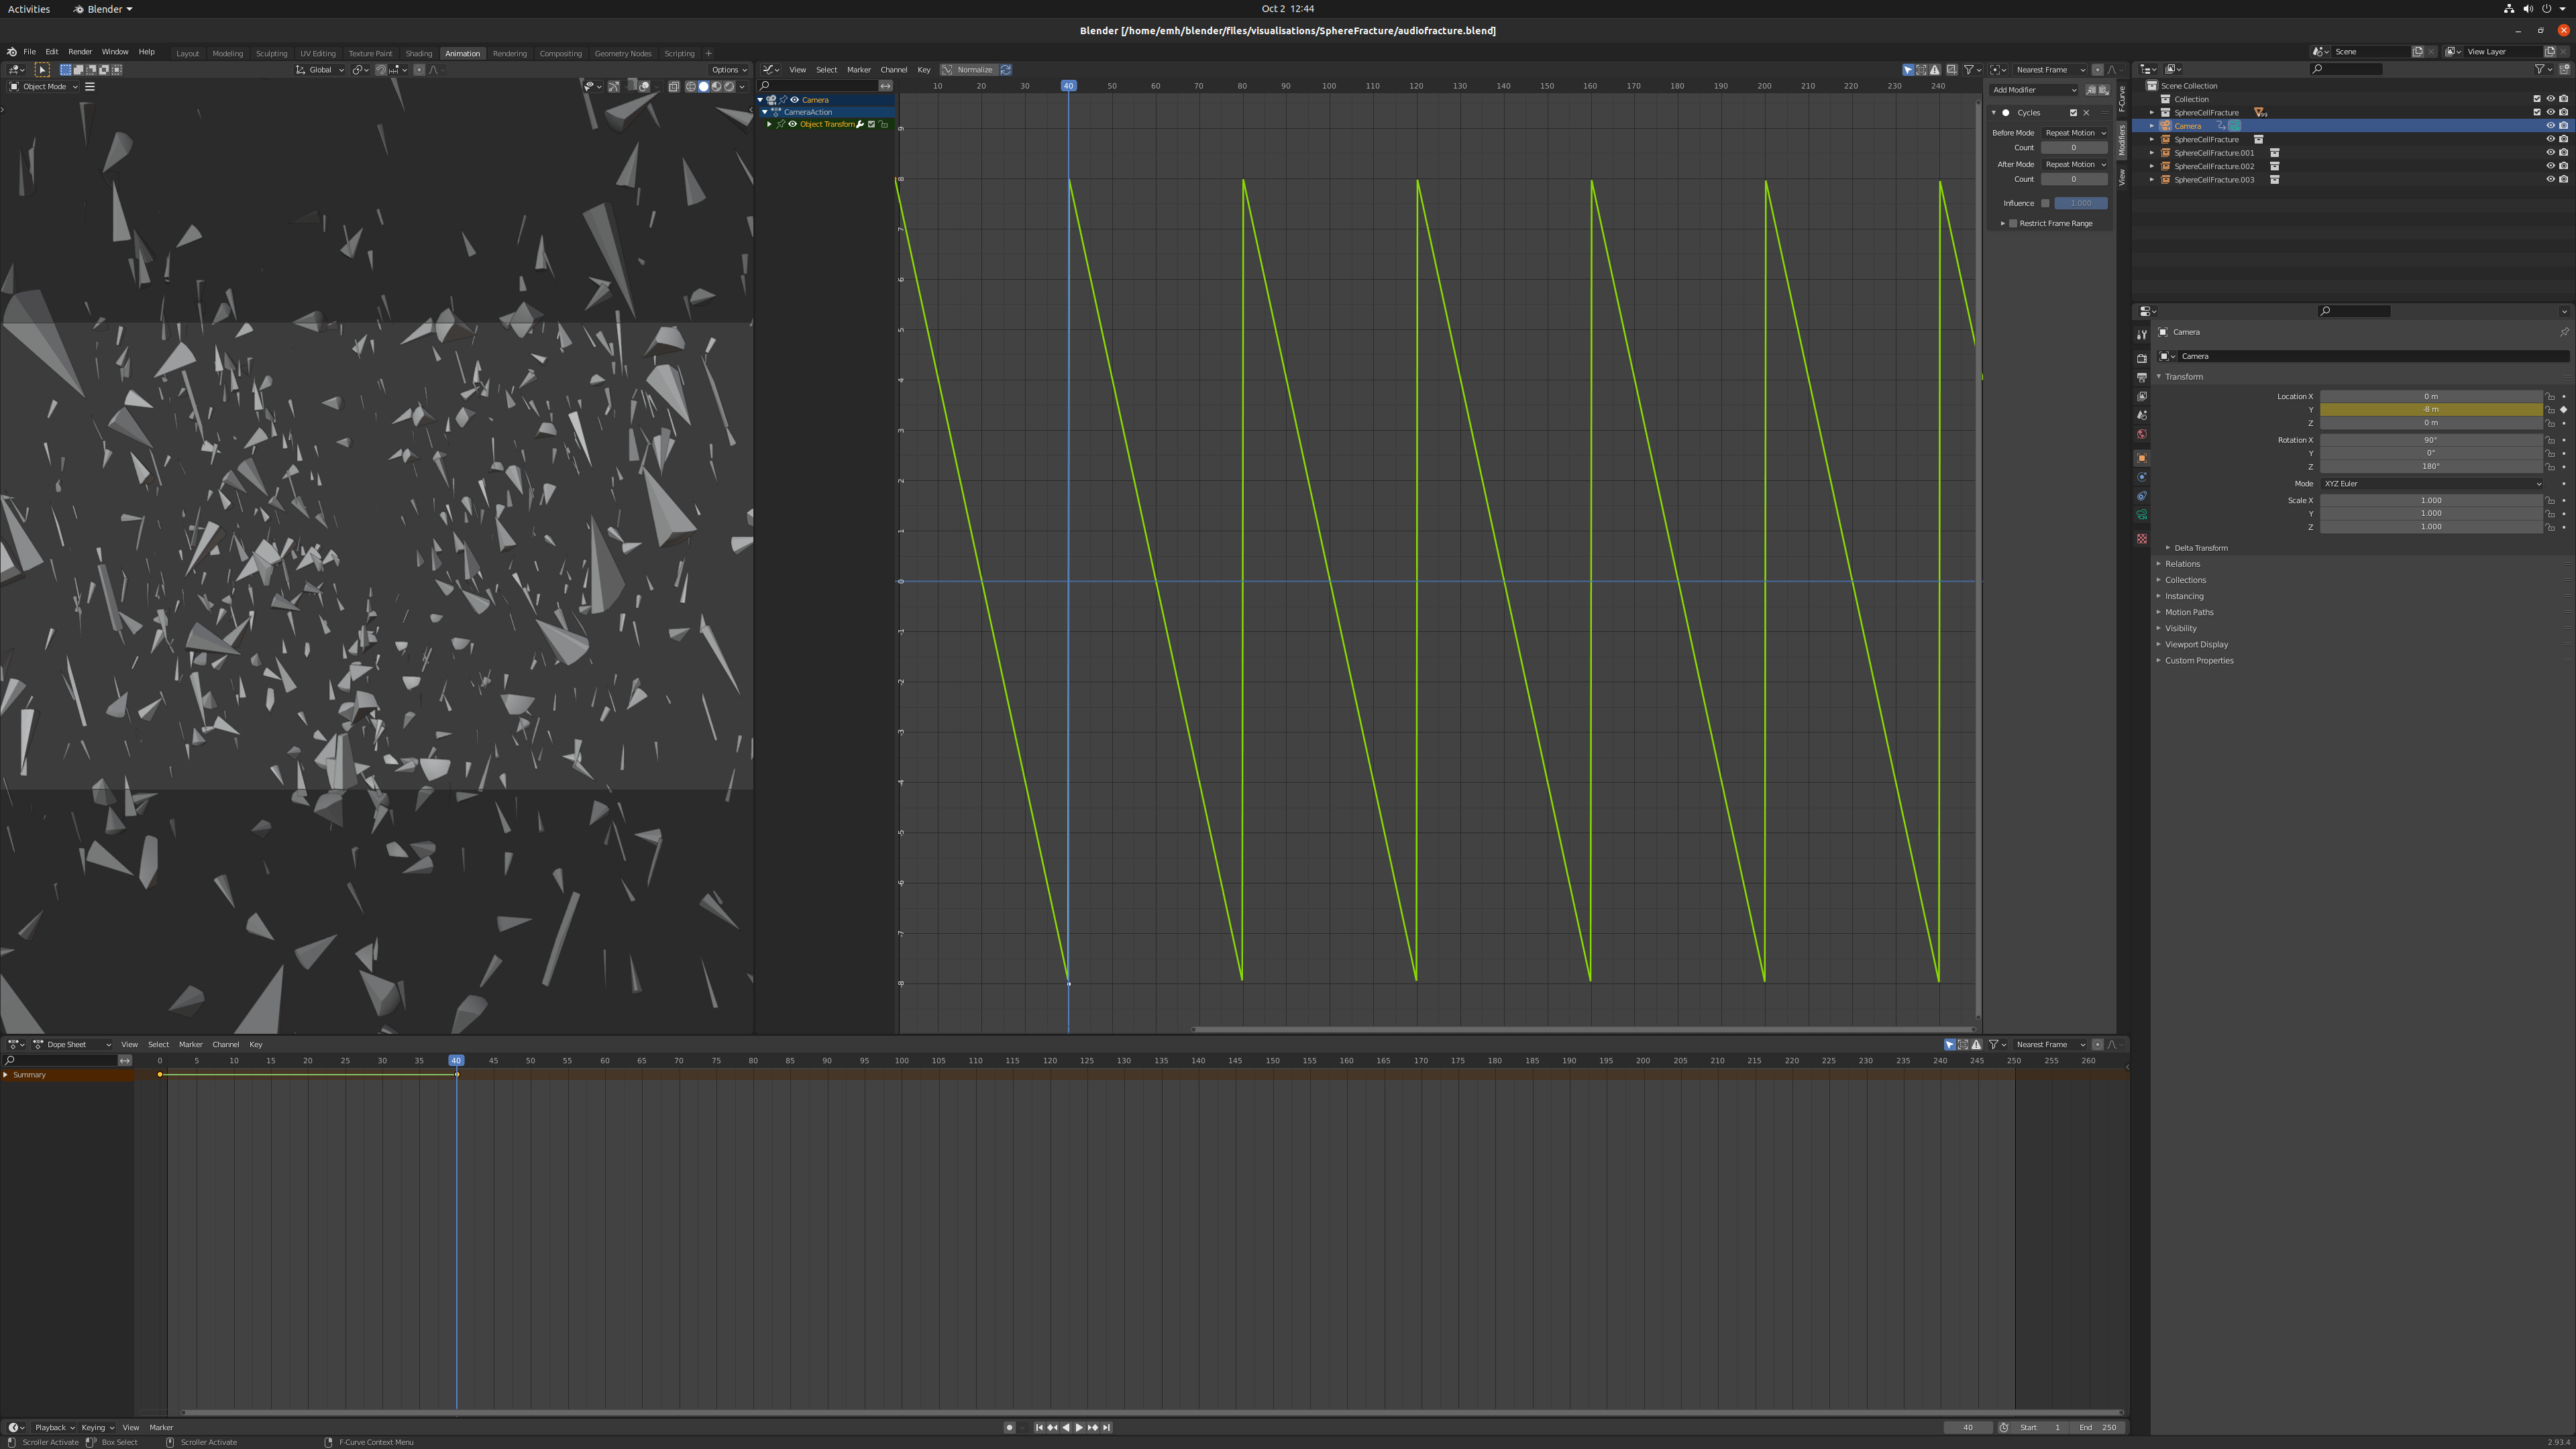Open the Dope Sheet mode dropdown

click(71, 1045)
